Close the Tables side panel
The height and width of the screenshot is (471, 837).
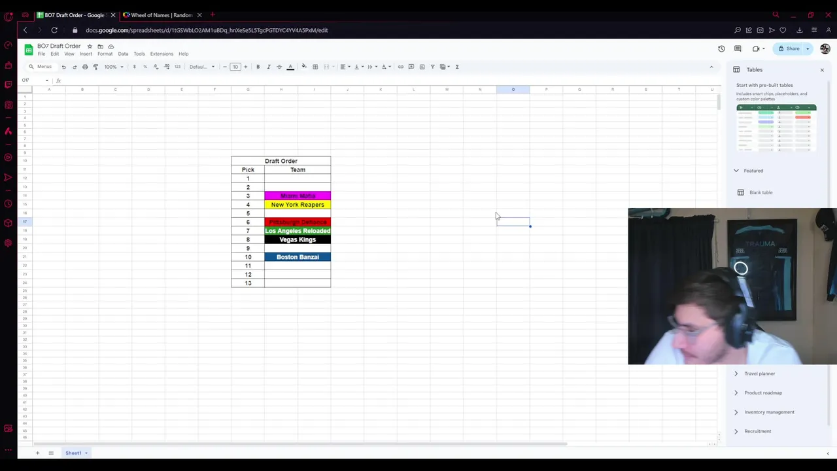tap(822, 69)
